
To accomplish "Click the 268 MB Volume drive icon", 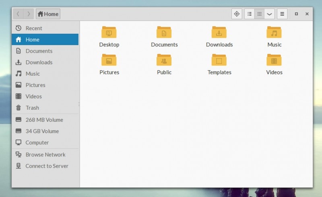I will pos(19,119).
